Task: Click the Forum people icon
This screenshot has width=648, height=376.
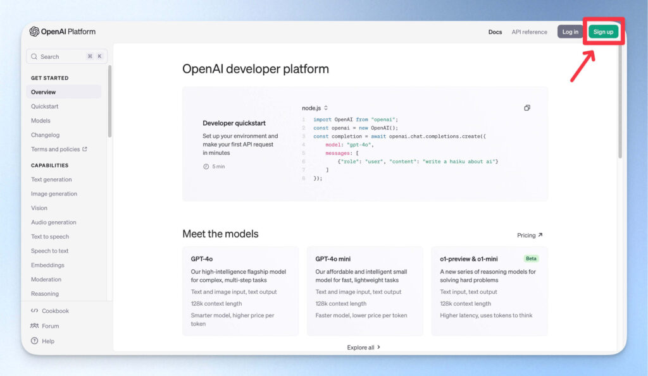Action: click(34, 325)
